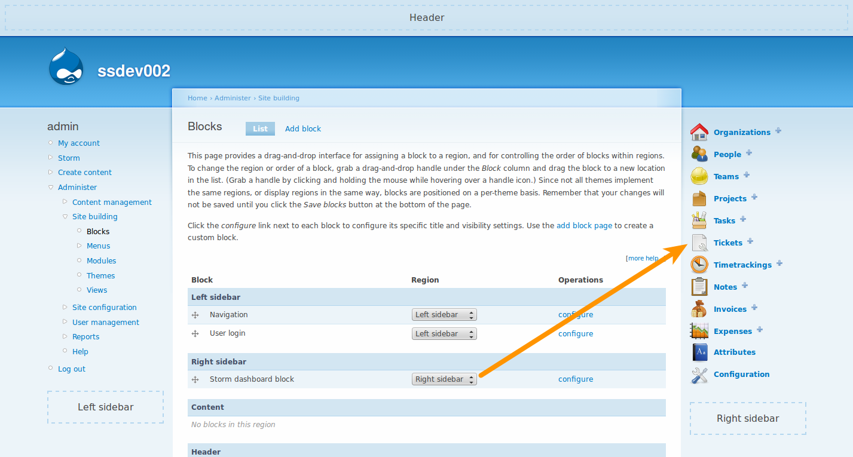
Task: Click the more help link
Action: 642,257
